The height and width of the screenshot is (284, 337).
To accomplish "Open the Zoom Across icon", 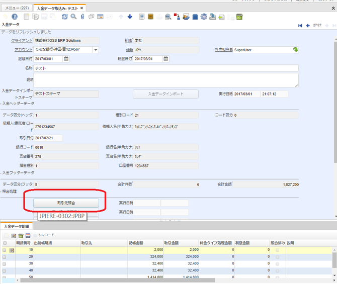I will click(168, 17).
